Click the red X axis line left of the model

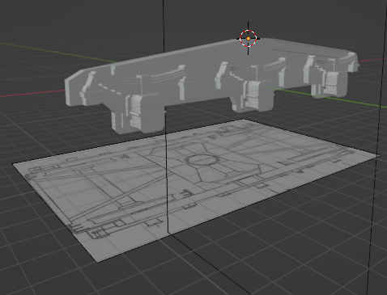click(31, 93)
